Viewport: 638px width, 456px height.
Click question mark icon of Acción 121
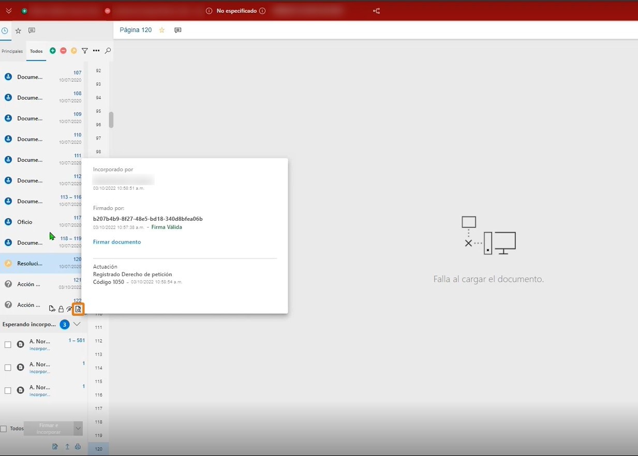coord(8,284)
